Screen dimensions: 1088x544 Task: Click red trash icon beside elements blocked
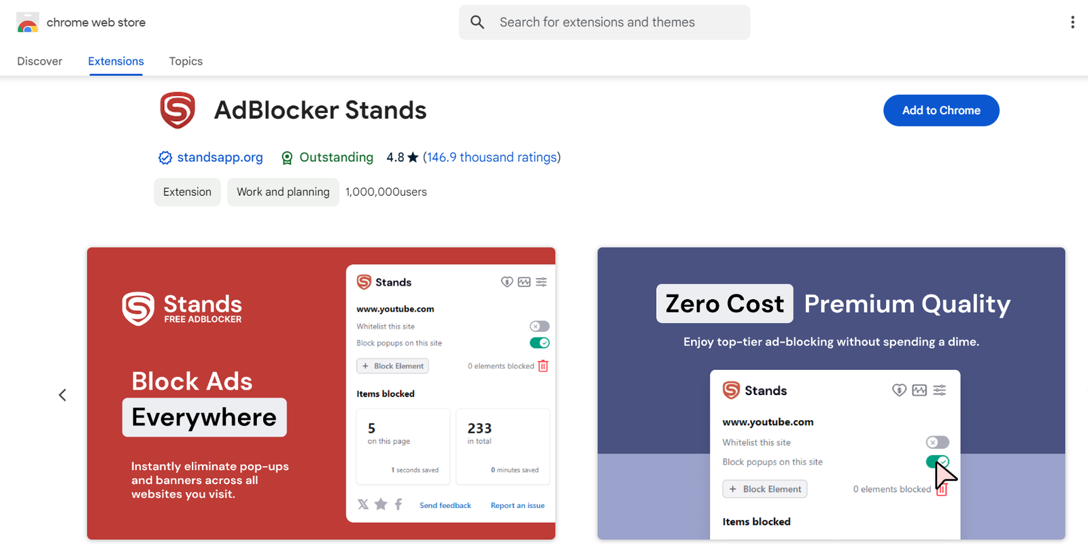coord(543,366)
